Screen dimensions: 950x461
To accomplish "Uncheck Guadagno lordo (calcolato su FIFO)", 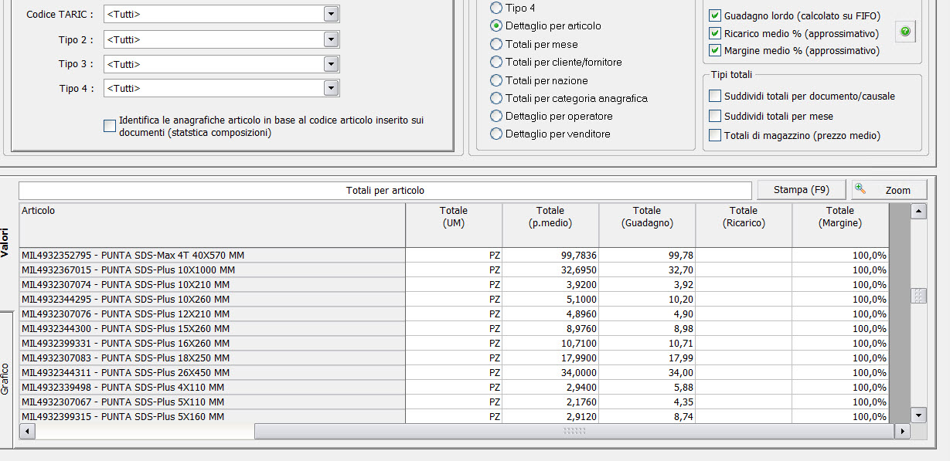I will (715, 15).
